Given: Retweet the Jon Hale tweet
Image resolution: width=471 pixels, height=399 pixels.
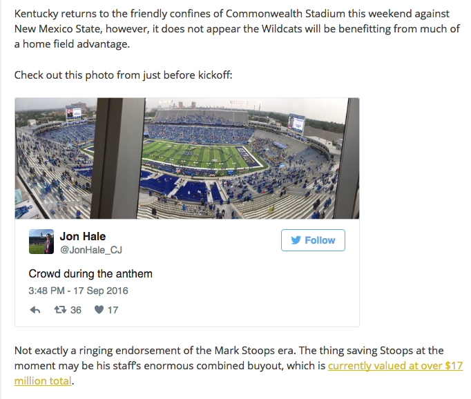Looking at the screenshot, I should tap(59, 310).
